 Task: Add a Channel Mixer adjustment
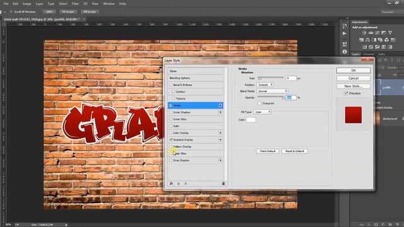(x=386, y=40)
